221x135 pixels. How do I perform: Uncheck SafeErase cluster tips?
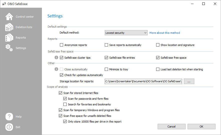(61, 58)
